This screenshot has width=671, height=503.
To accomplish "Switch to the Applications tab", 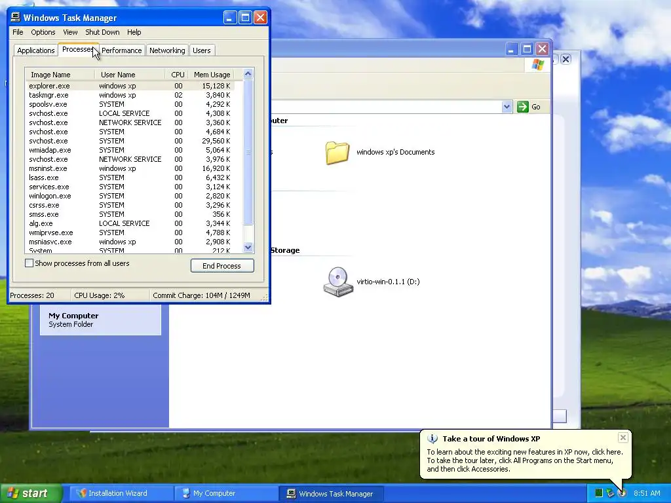I will (36, 50).
